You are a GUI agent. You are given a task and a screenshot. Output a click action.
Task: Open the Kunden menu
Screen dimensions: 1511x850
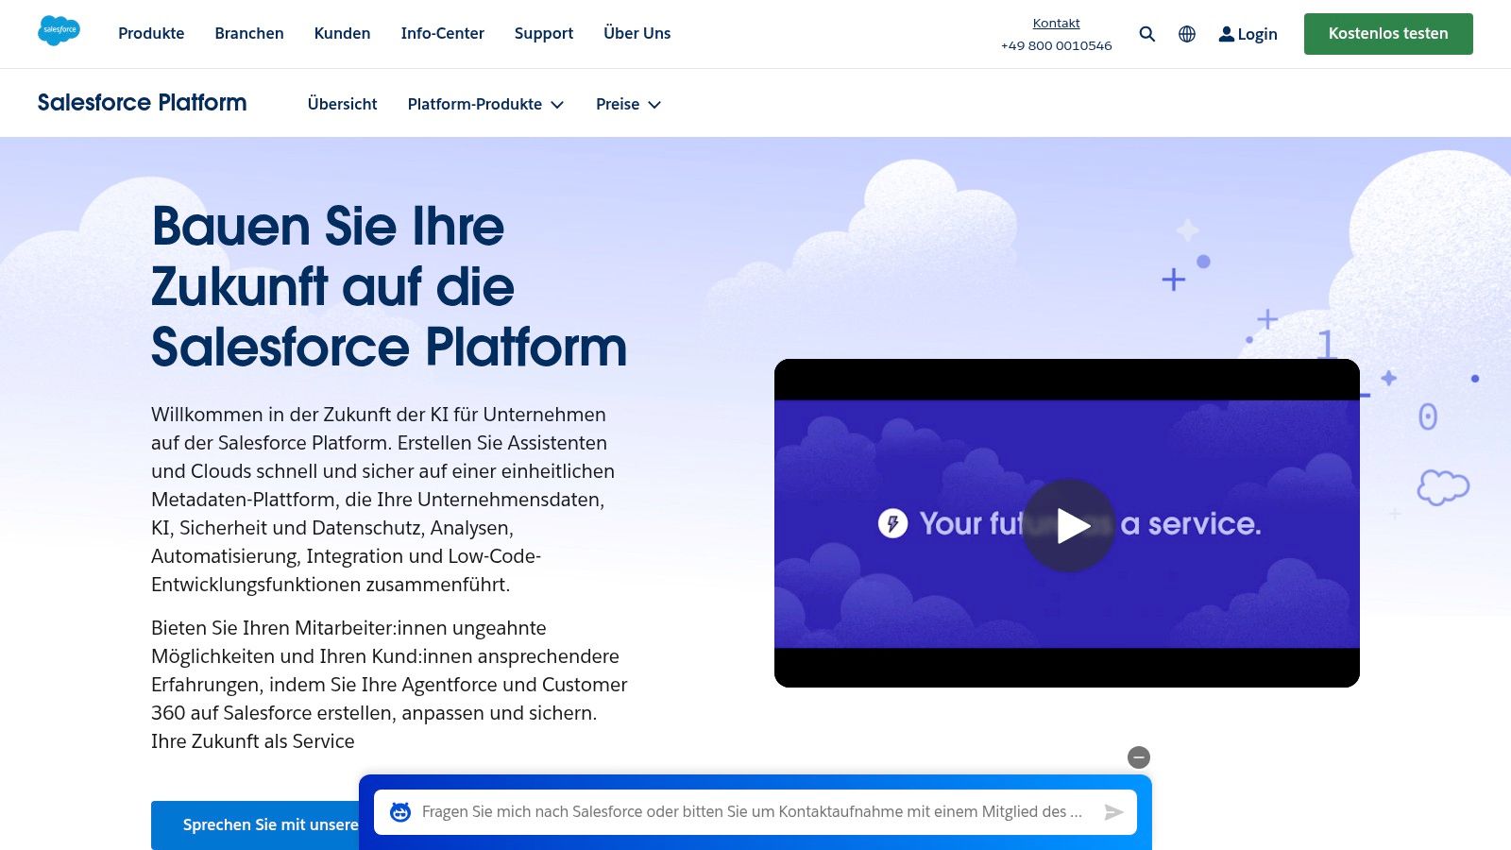pyautogui.click(x=342, y=33)
